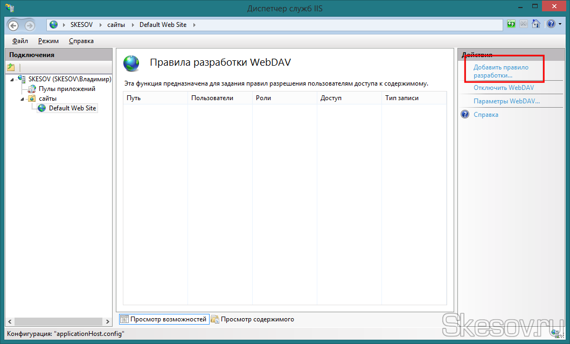Open the dropdown arrow next to the help icon
This screenshot has height=344, width=570.
coord(559,25)
